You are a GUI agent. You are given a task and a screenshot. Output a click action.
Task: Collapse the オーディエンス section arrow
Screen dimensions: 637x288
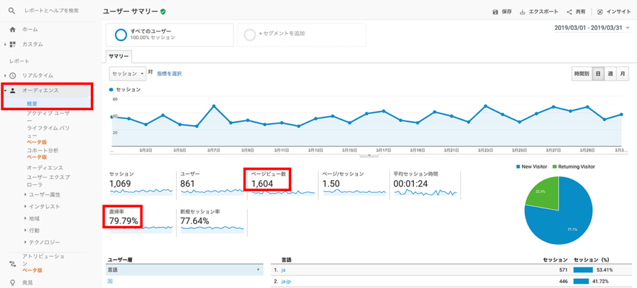click(5, 91)
